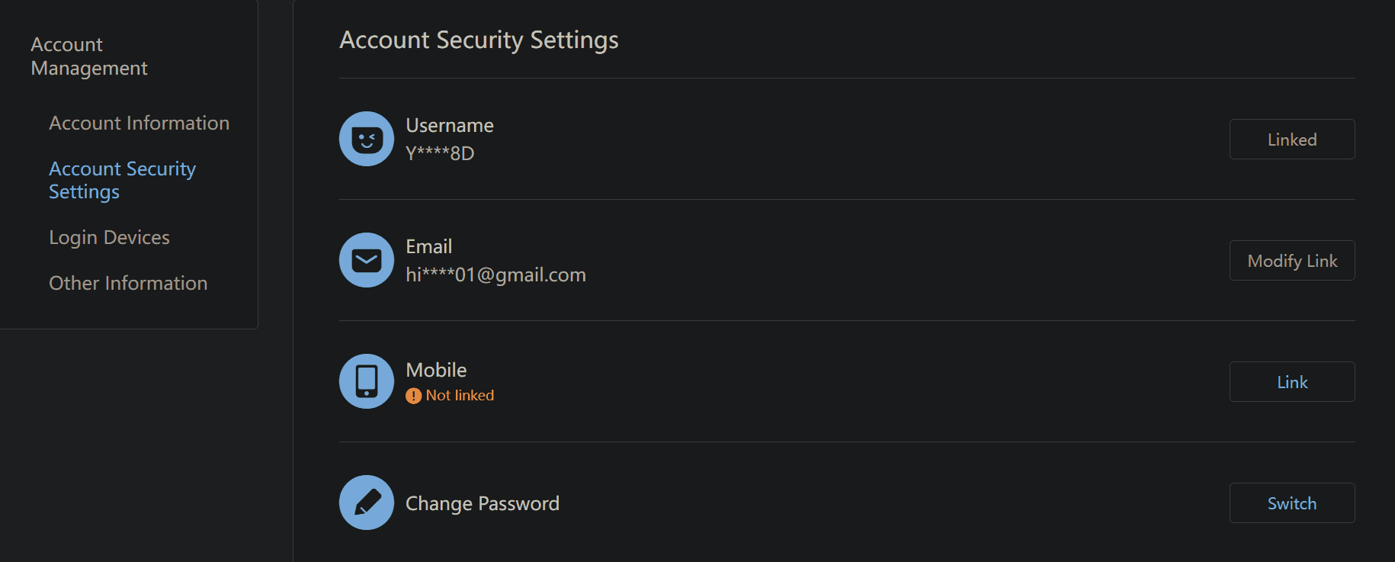Open Other Information sidebar item

pos(128,284)
